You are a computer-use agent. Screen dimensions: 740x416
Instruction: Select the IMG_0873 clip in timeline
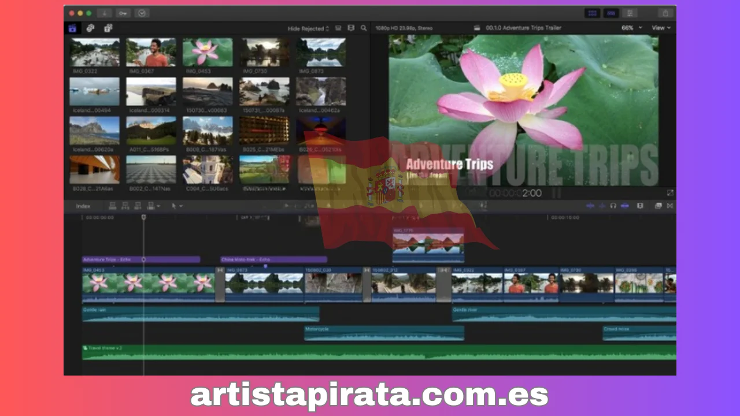[264, 284]
